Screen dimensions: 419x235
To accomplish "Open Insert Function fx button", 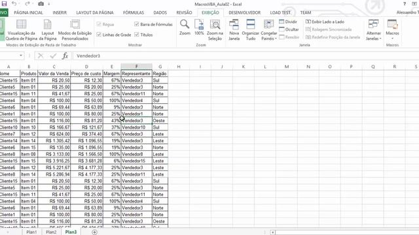I will pos(65,55).
